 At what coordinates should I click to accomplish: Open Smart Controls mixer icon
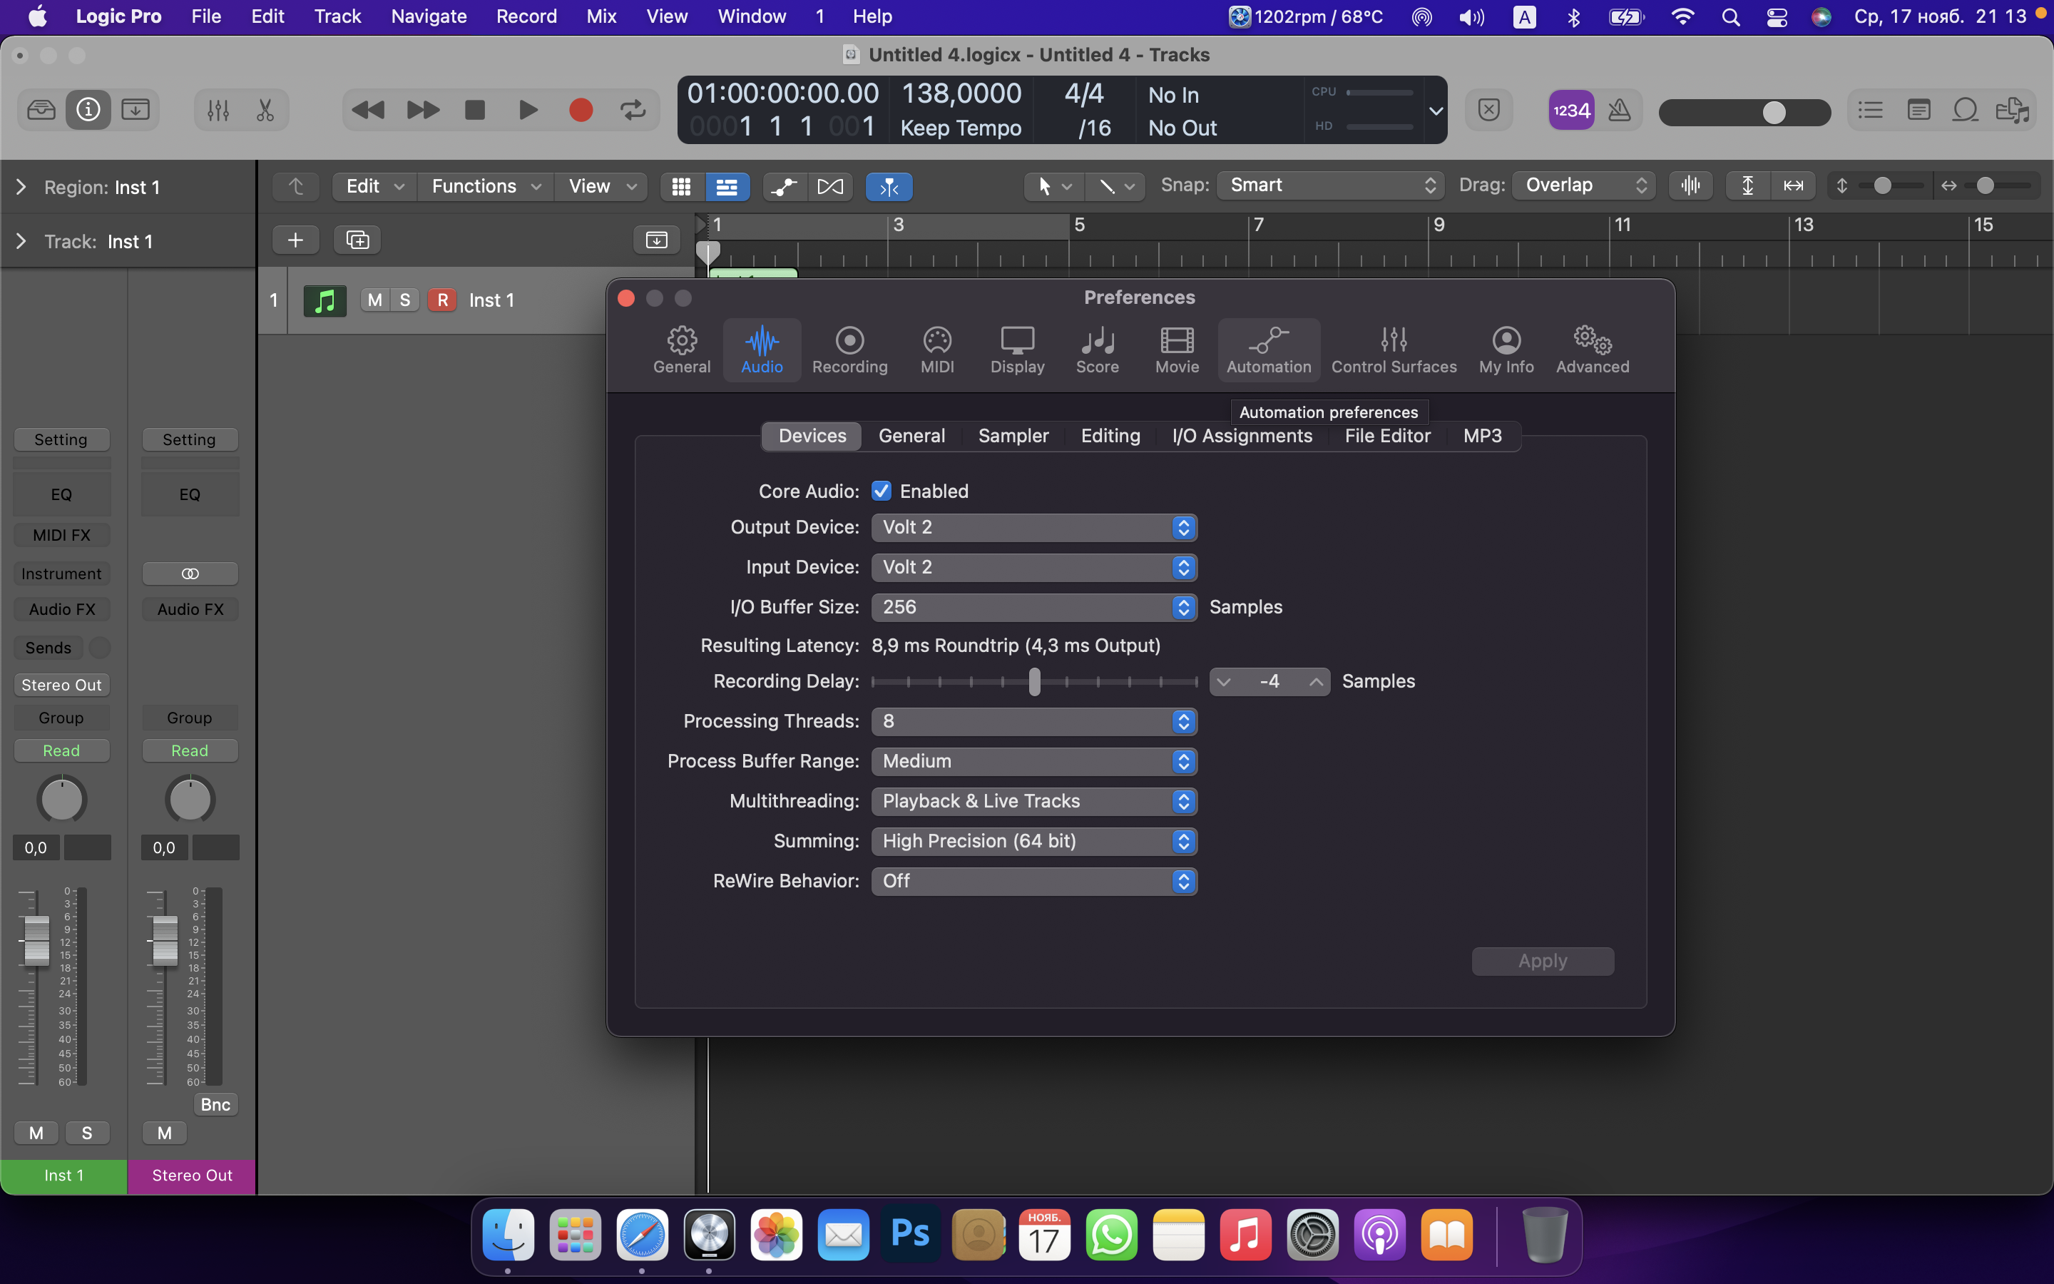coord(218,110)
